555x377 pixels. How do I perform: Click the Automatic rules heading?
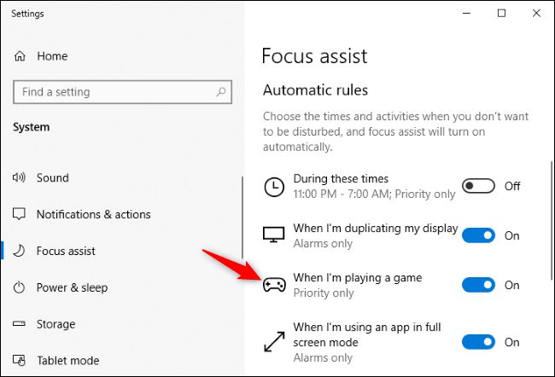315,90
